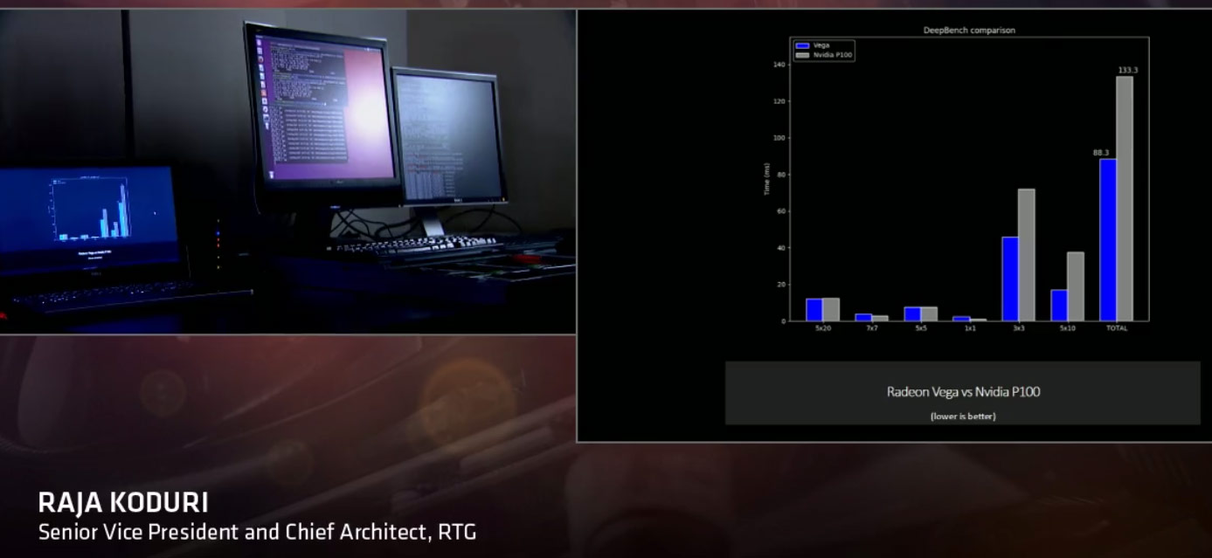Viewport: 1212px width, 558px height.
Task: Select the "7x7" x-axis label
Action: (871, 328)
